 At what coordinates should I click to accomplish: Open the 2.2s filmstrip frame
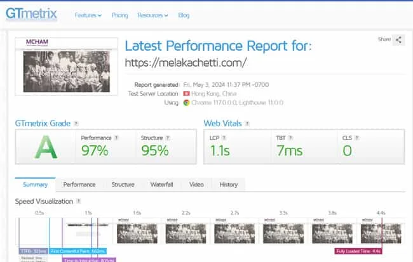[x=186, y=232]
